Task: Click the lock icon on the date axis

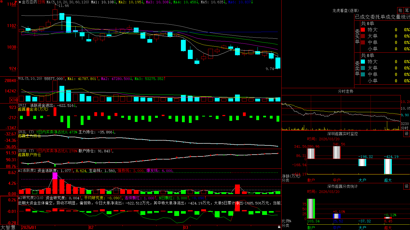Action: [279, 227]
